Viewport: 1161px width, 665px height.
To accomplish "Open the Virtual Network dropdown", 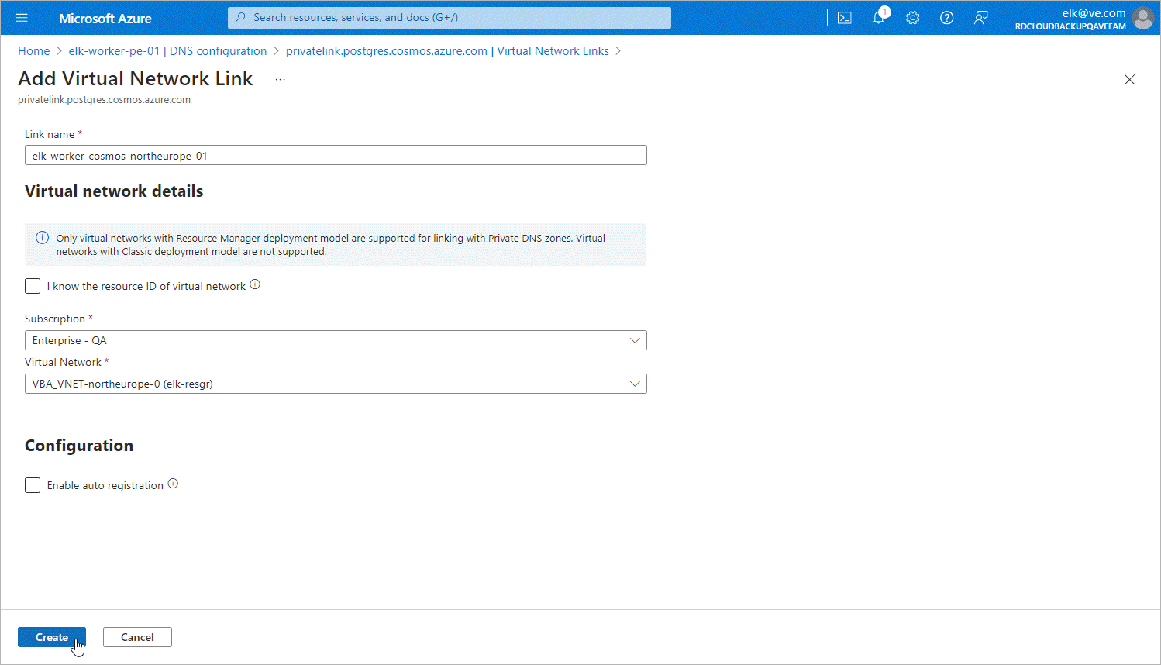I will pyautogui.click(x=336, y=384).
